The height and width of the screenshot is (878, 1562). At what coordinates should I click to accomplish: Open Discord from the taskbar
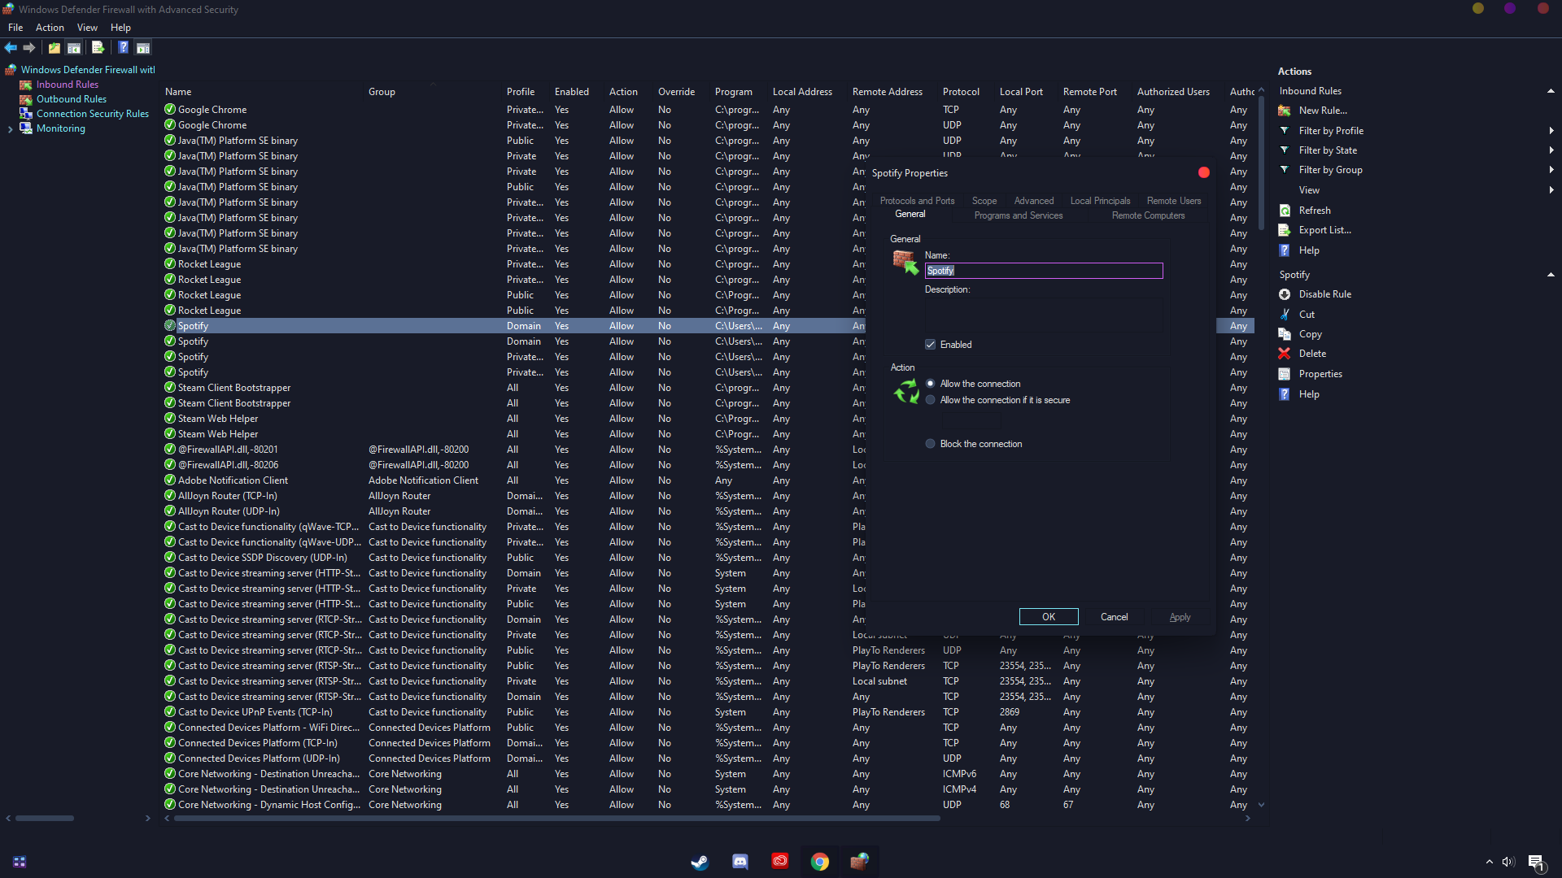pos(740,862)
